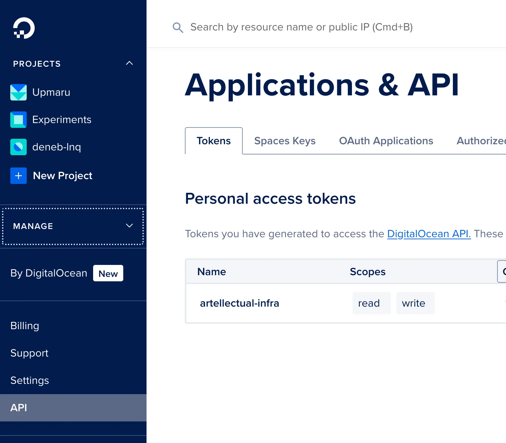Click the search magnifier icon
This screenshot has width=506, height=443.
pos(178,27)
